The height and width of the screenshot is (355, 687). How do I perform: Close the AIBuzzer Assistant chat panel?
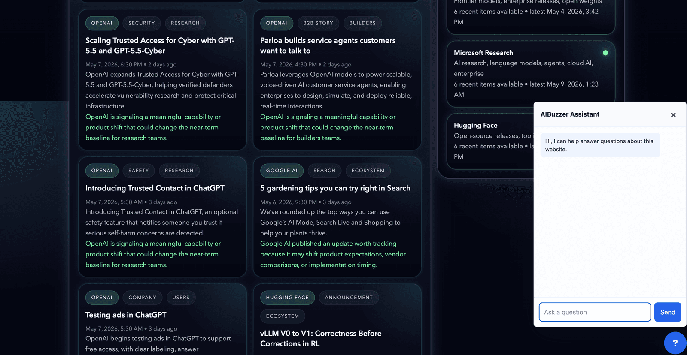pos(673,115)
